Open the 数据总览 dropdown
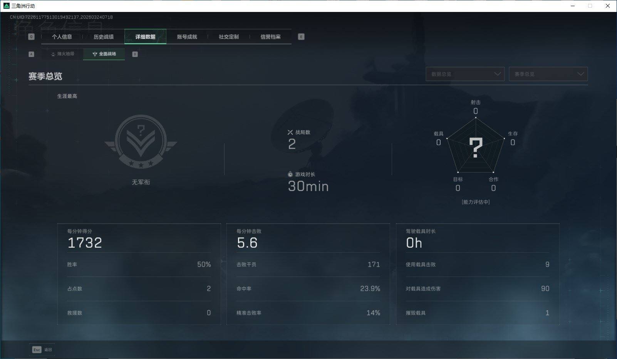The height and width of the screenshot is (359, 617). tap(465, 74)
